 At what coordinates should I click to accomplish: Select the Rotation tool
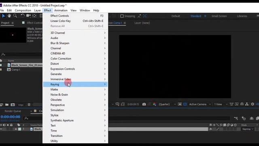tap(22, 16)
